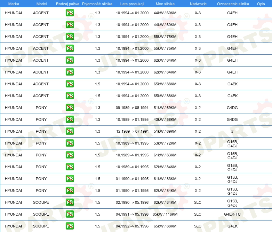
Task: Click G15B, G4DJ in the 53kW / 72KM row
Action: (232, 144)
